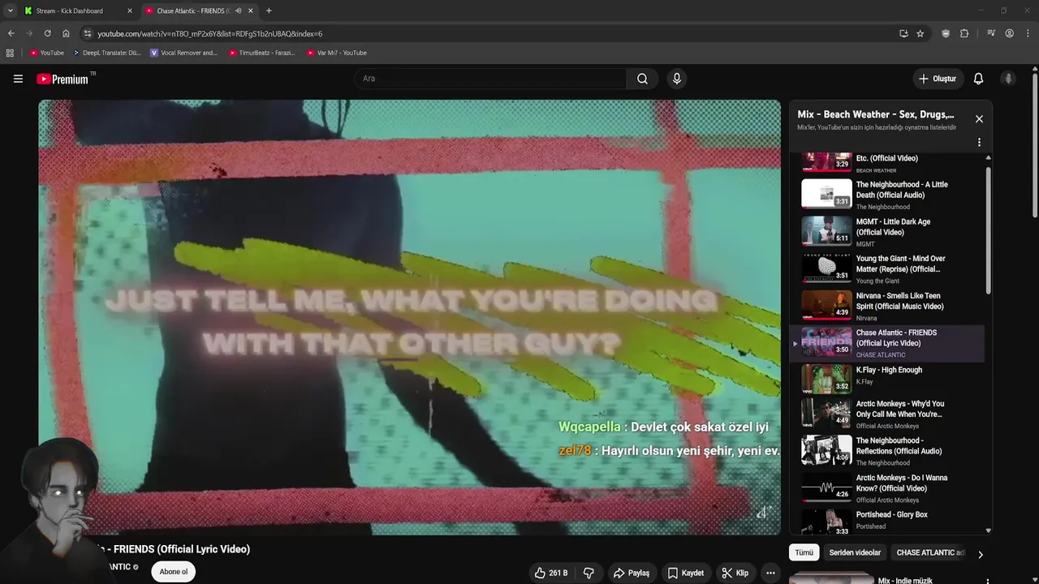Subscribe with Abone ol button
This screenshot has height=584, width=1039.
(x=174, y=572)
